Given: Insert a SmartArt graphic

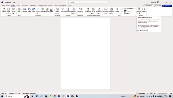Looking at the screenshot, I should 43,10.
